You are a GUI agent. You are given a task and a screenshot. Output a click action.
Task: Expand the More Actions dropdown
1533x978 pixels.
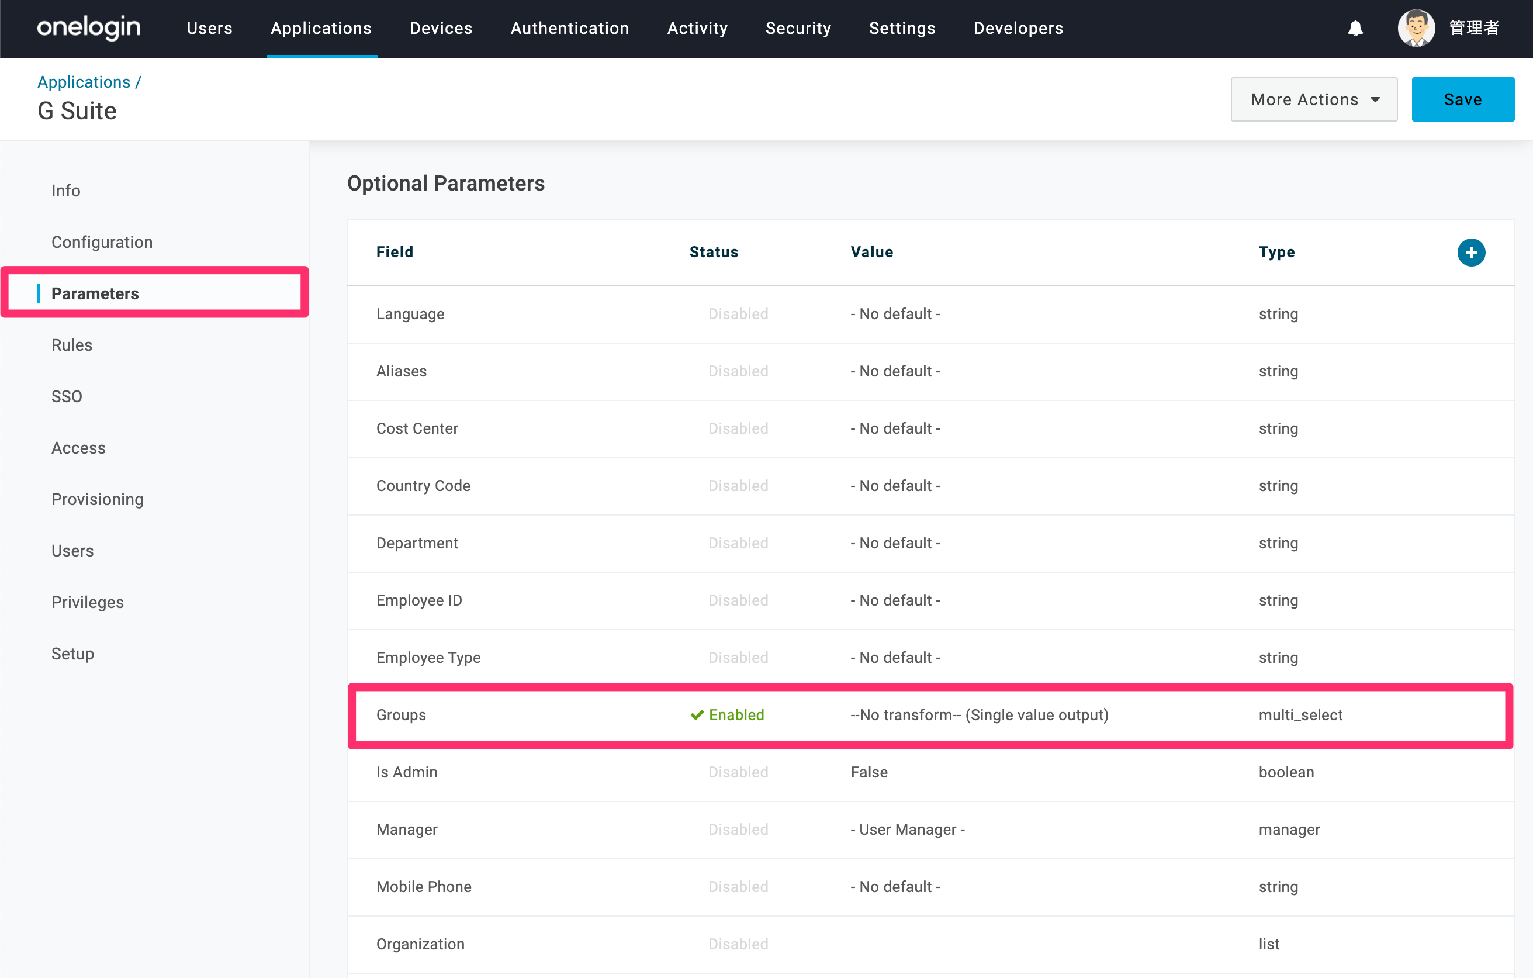pos(1313,99)
